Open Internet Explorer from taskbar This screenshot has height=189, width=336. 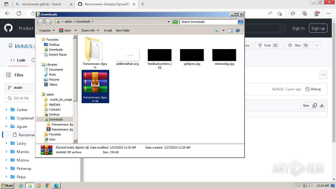tap(21, 186)
